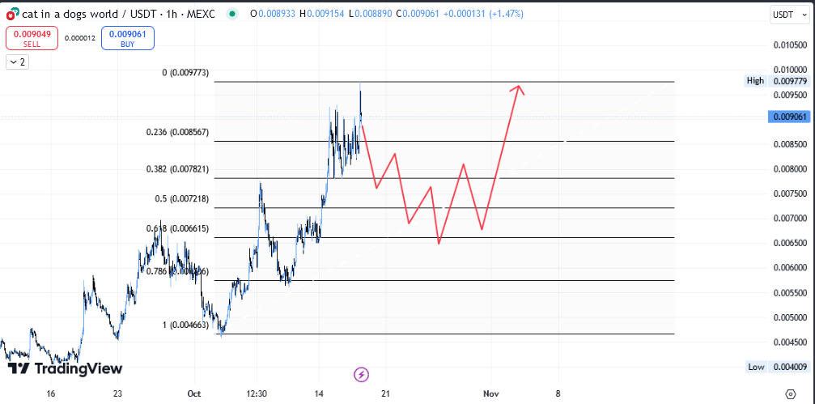This screenshot has width=815, height=404.
Task: Click the blue BUY 0.009061 button
Action: 127,39
